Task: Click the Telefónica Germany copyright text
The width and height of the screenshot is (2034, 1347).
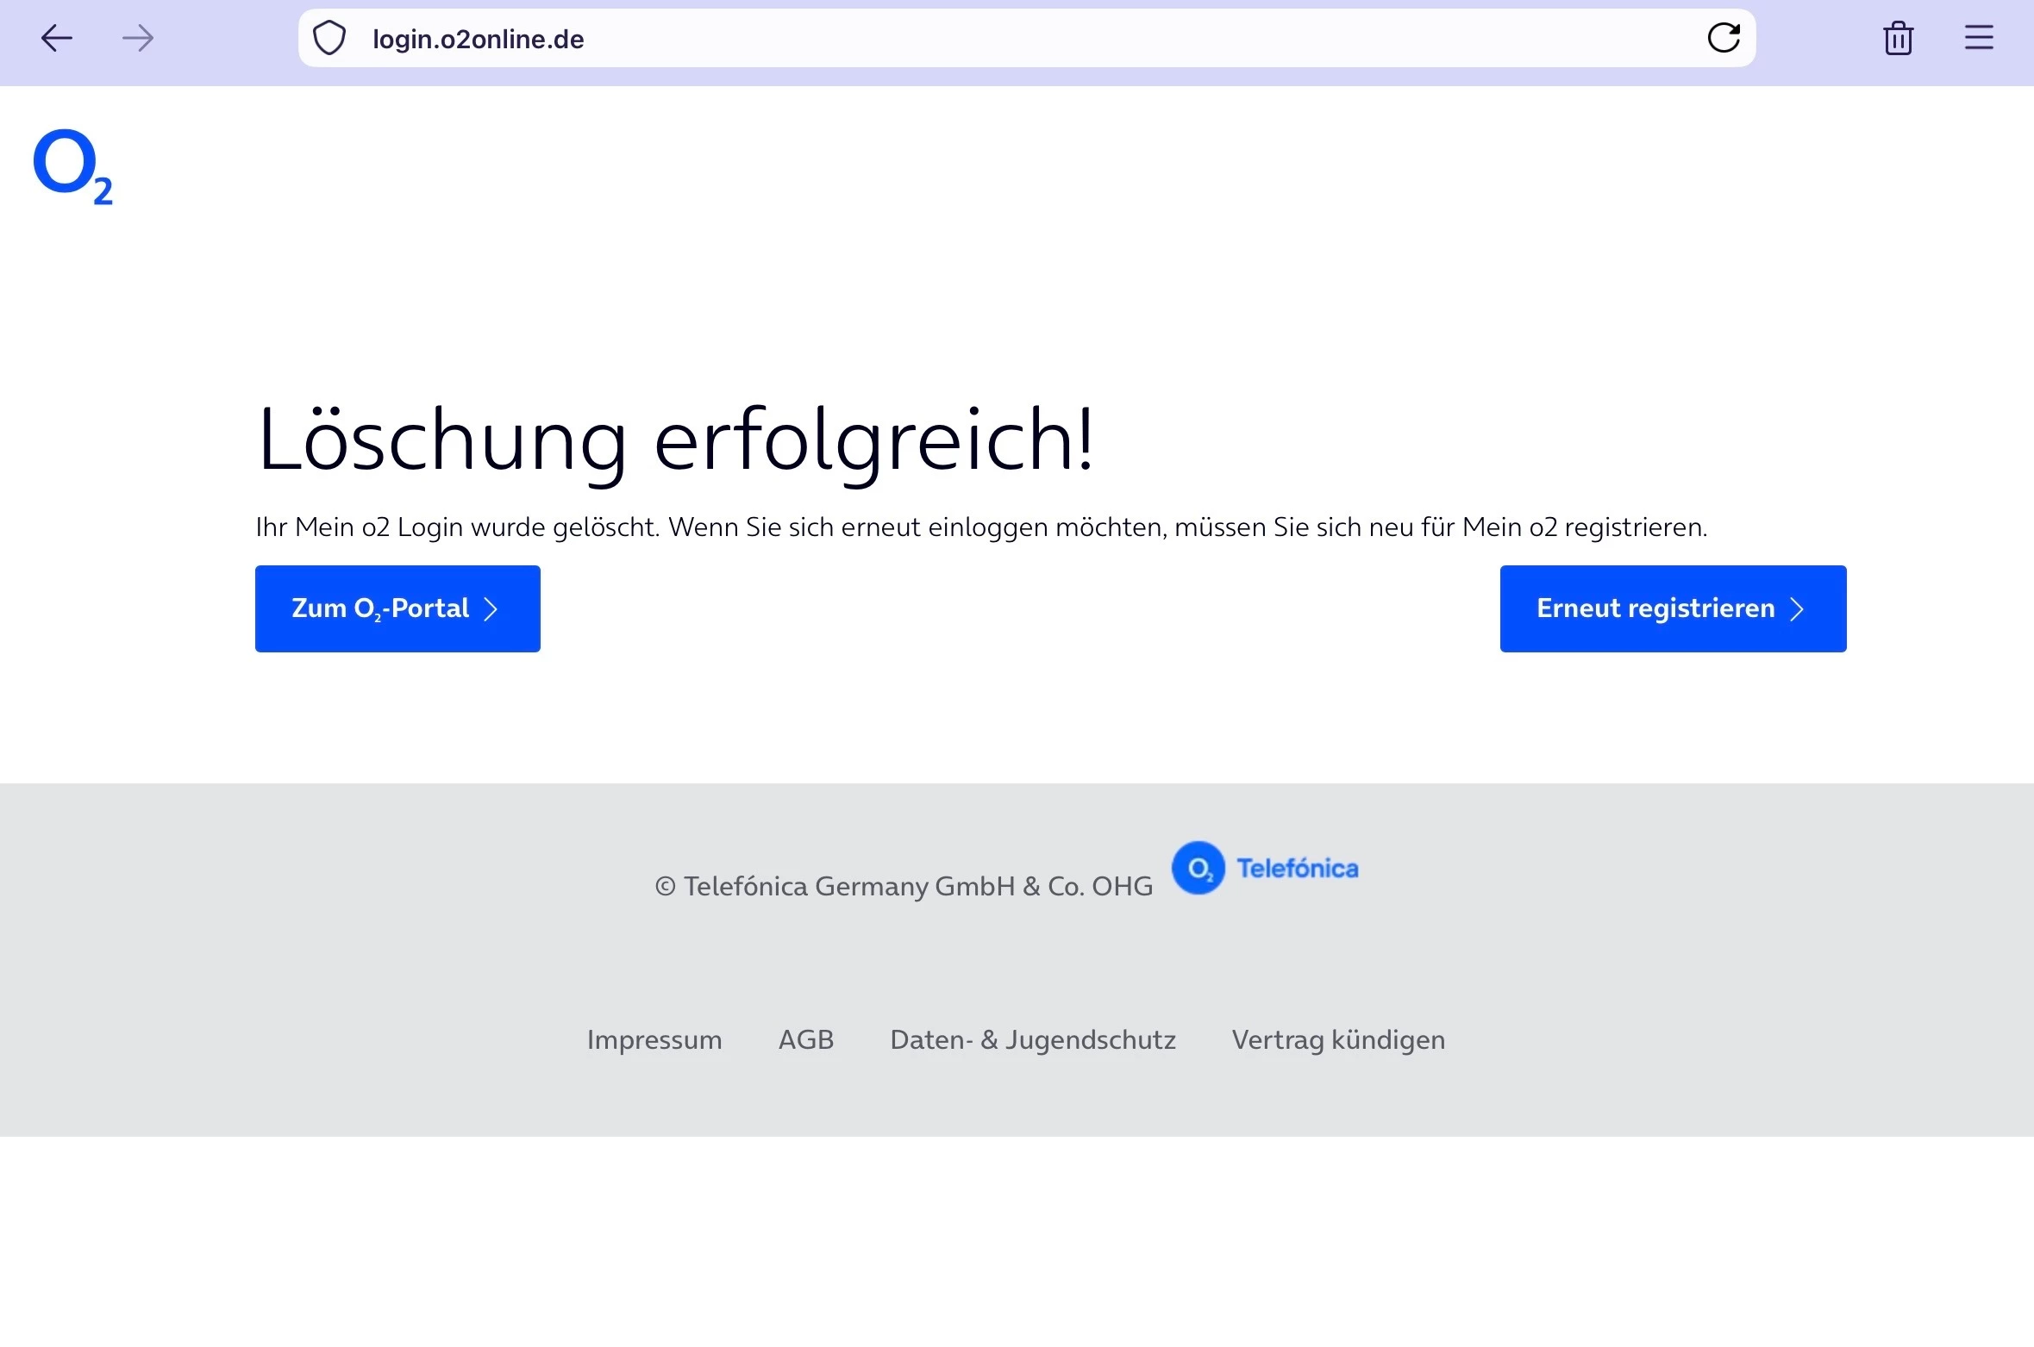Action: 903,886
